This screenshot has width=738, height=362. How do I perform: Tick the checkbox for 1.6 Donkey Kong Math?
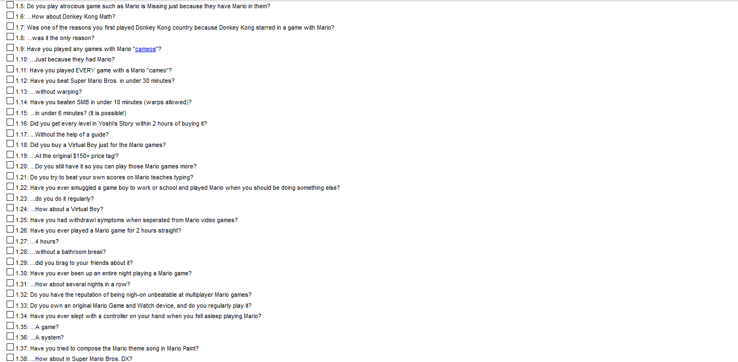click(x=10, y=16)
